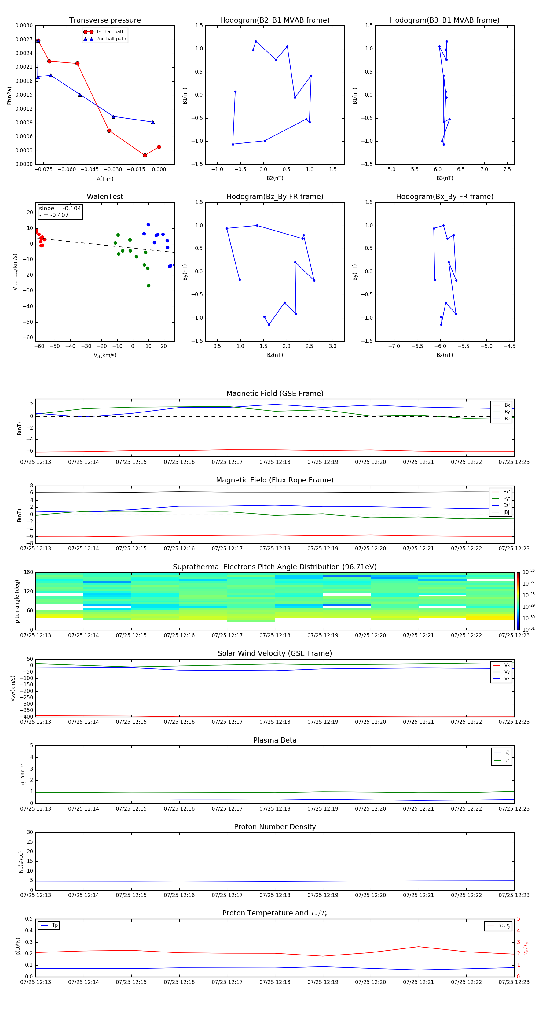Screen dimensions: 550x1009
Task: Select 'Bx' in the GSE magnetic field legend
Action: point(501,405)
